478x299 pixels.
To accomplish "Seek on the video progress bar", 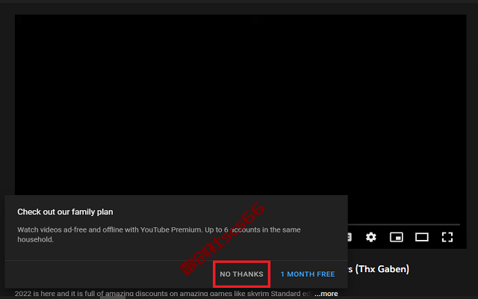I will tap(403, 224).
